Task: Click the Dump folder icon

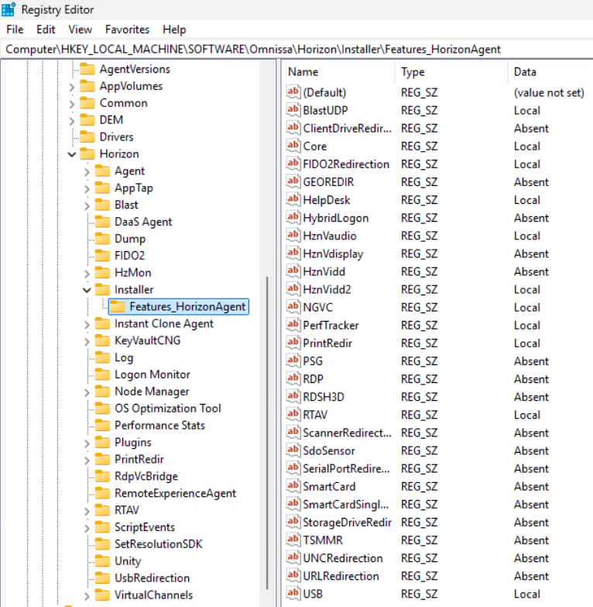Action: click(102, 239)
